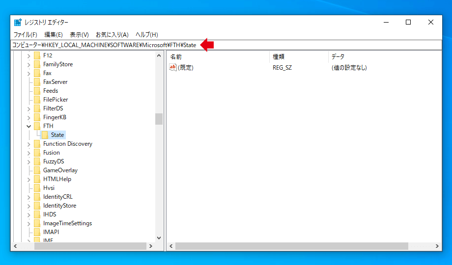Screen dimensions: 452x265
Task: Click the tree pane scroll-down arrow
Action: coord(159,238)
